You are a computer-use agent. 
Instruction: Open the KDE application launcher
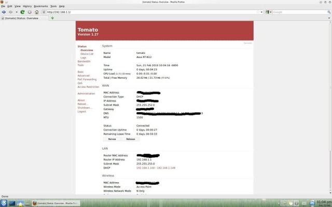click(x=4, y=203)
